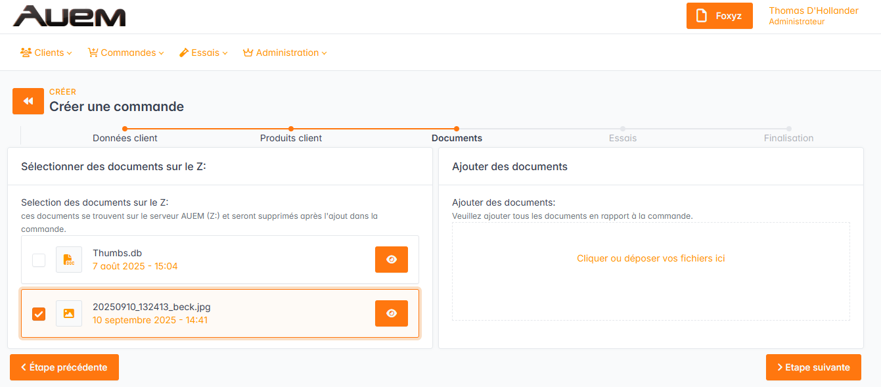Check the Thumbs.db checkbox

click(x=39, y=260)
